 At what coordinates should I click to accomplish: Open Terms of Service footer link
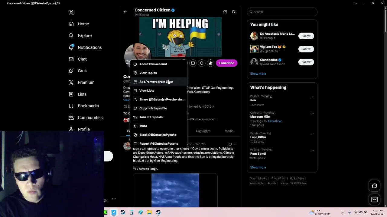(x=259, y=178)
